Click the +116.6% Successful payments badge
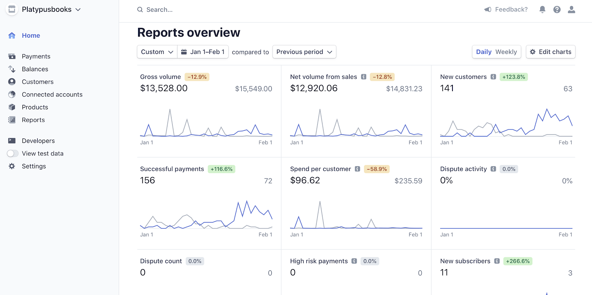This screenshot has width=592, height=295. tap(221, 169)
